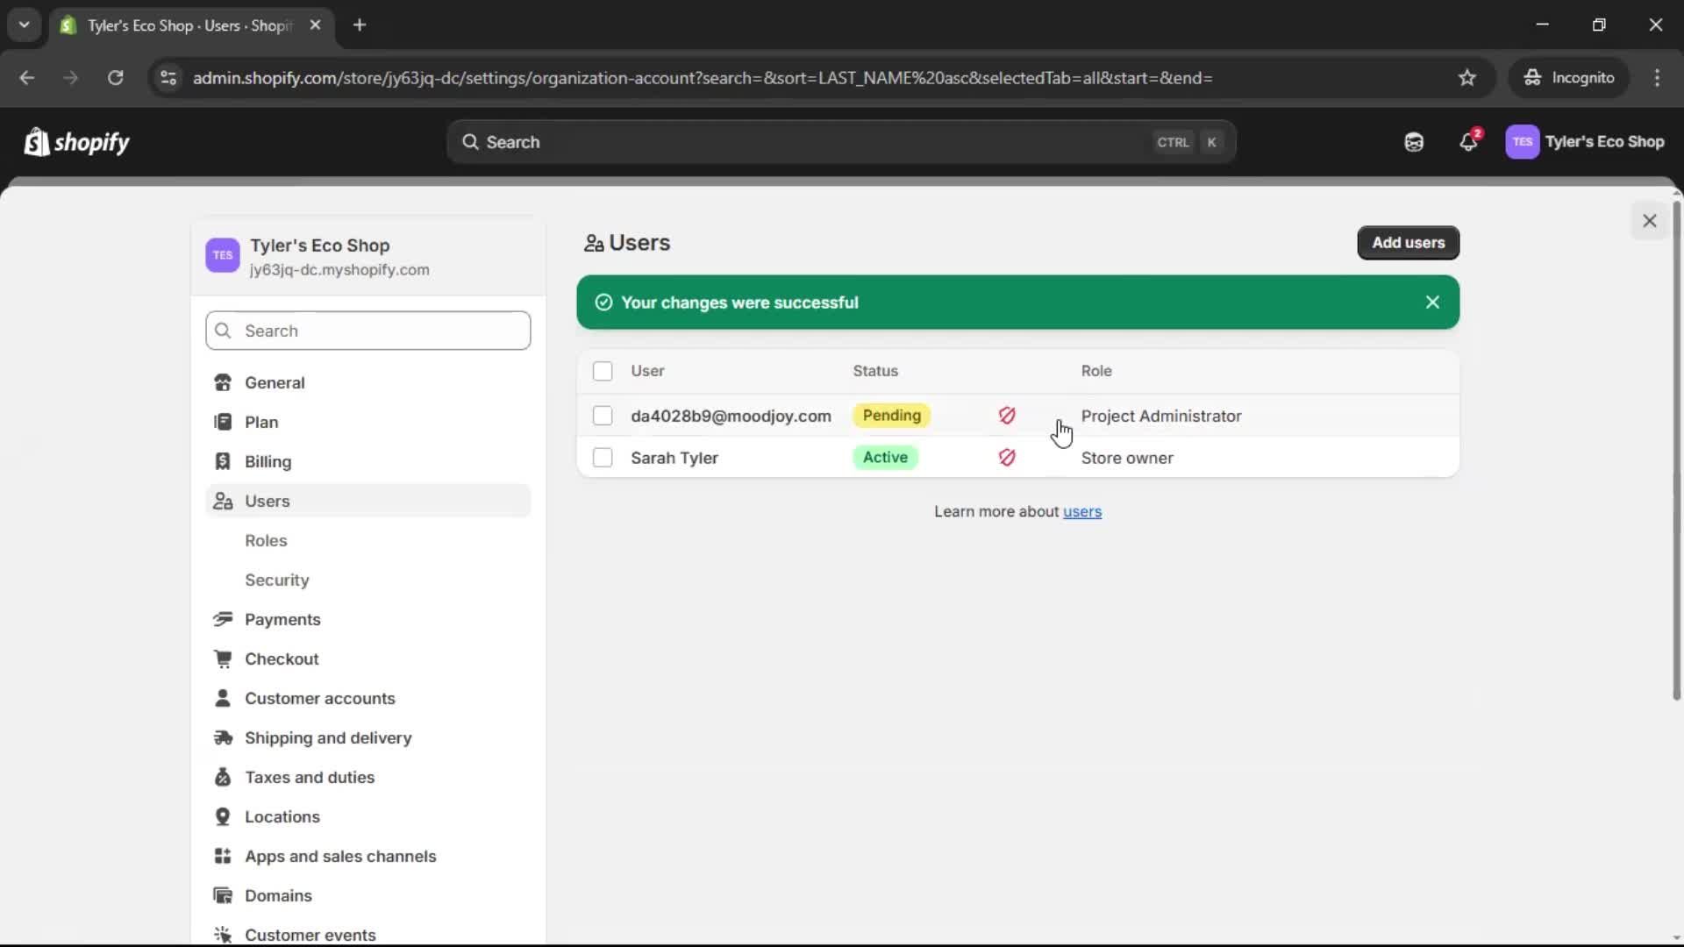Bookmark this page with star icon
This screenshot has height=947, width=1684.
pos(1466,78)
